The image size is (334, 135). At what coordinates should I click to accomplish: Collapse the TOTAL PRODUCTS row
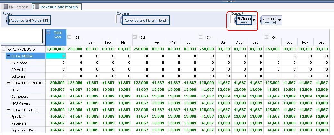[x=4, y=49]
